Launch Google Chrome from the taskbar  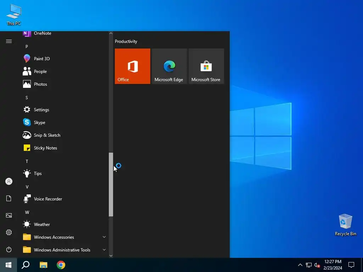pyautogui.click(x=61, y=265)
